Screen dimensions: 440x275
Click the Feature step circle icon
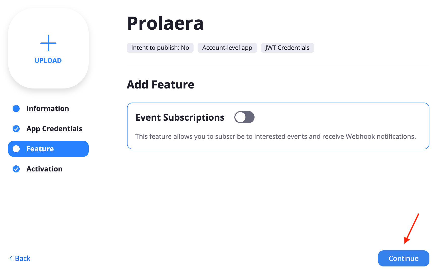16,149
